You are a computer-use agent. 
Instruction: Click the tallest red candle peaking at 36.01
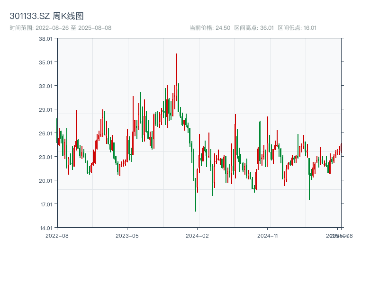click(177, 77)
